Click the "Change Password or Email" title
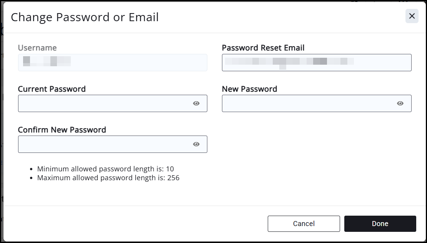This screenshot has width=427, height=243. pos(85,17)
